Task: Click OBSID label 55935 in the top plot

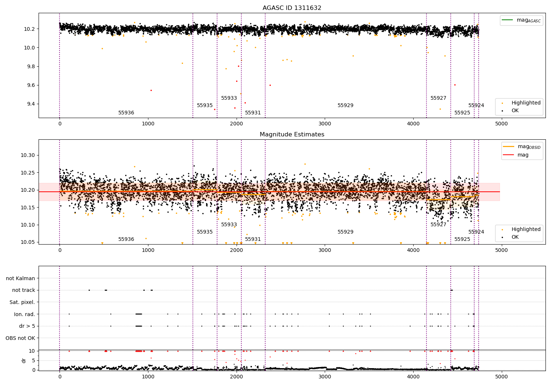Action: point(205,105)
